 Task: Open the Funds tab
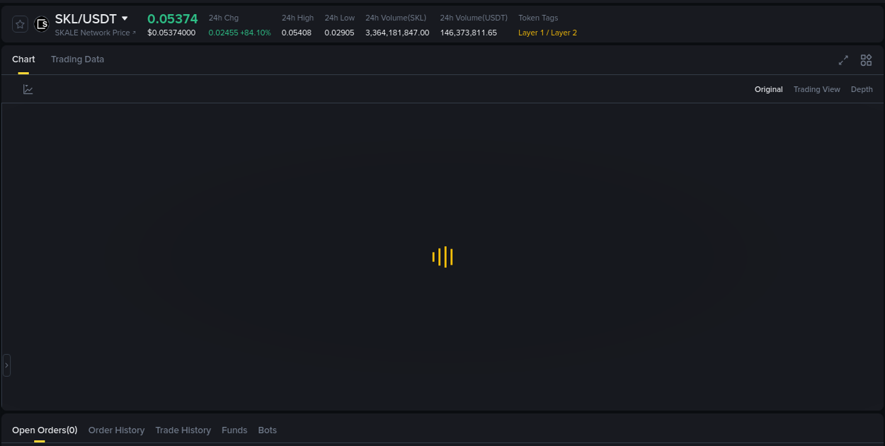(x=234, y=430)
